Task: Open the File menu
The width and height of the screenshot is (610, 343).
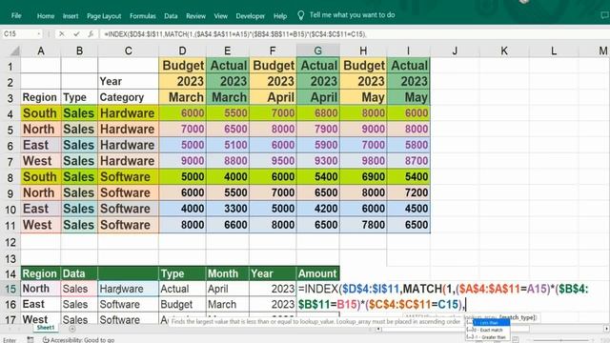Action: (x=16, y=15)
